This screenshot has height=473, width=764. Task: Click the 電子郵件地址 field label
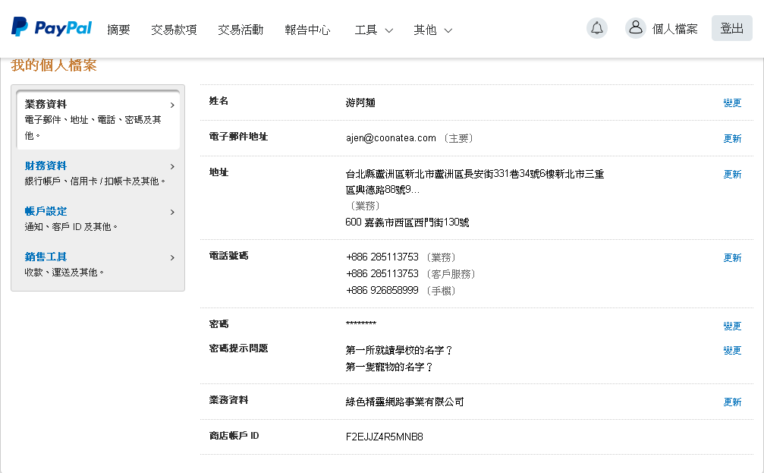coord(239,137)
